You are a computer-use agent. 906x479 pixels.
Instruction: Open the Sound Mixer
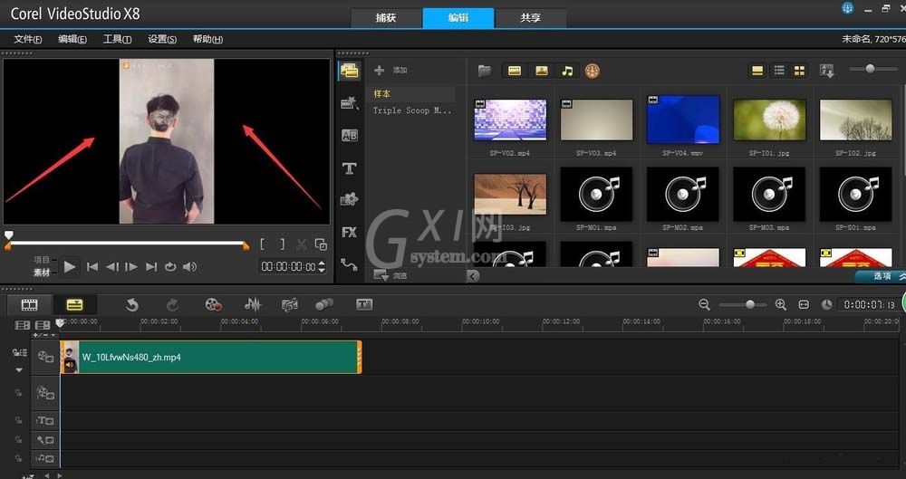[x=253, y=304]
